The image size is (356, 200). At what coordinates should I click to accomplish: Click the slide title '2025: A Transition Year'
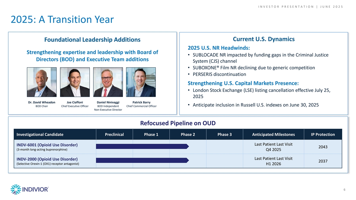pyautogui.click(x=62, y=20)
